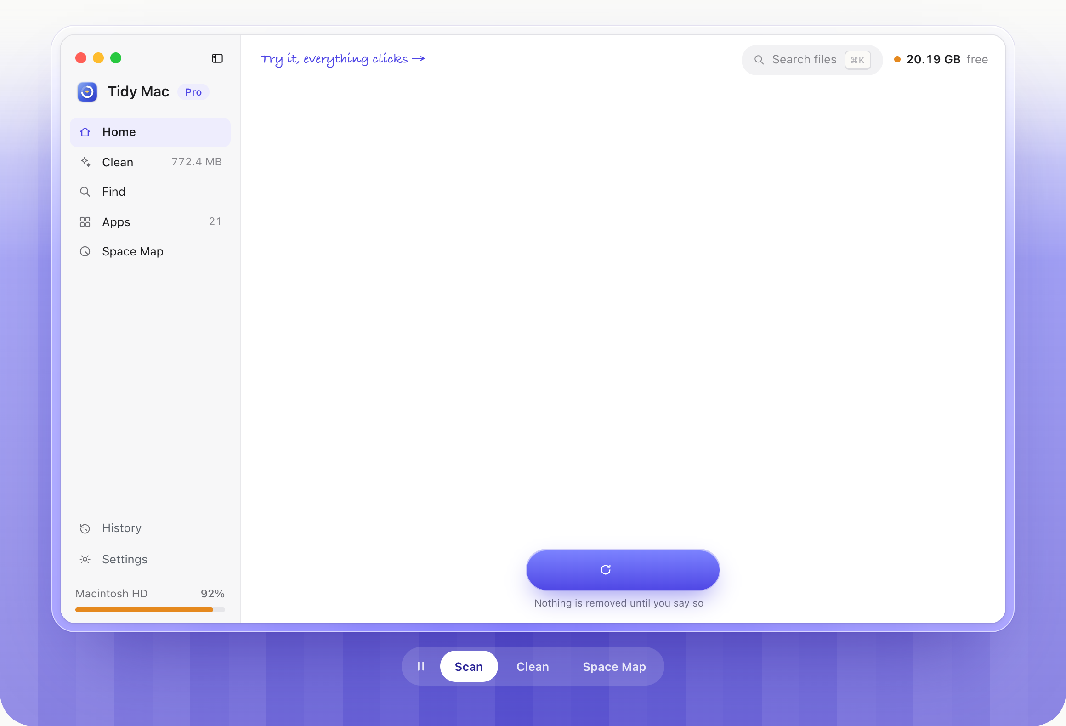Viewport: 1066px width, 726px height.
Task: Click the Pro badge
Action: [x=193, y=92]
